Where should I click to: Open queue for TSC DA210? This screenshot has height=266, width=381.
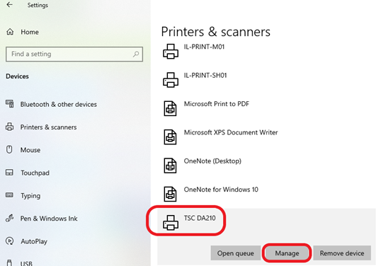tap(235, 253)
